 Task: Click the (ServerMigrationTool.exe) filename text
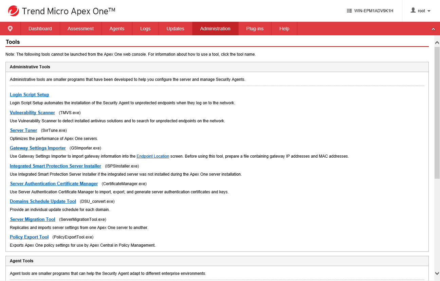(82, 219)
